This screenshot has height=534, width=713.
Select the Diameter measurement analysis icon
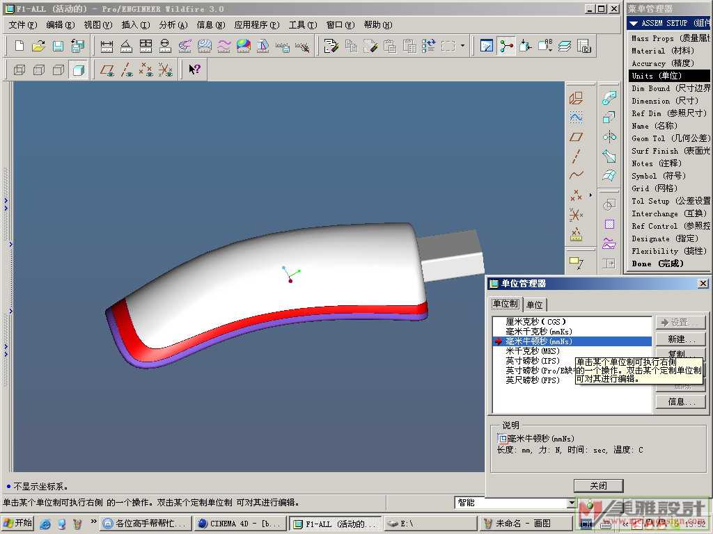[x=166, y=46]
